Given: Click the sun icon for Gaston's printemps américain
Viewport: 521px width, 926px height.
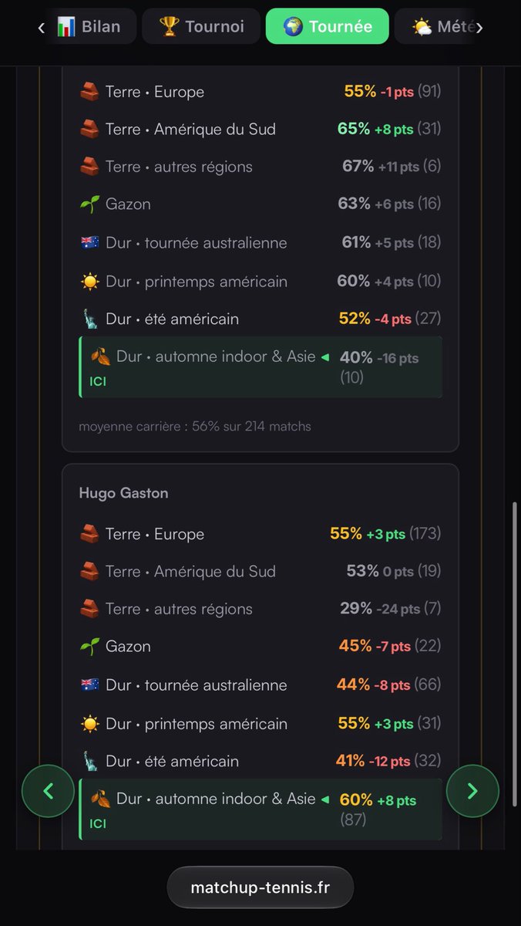Looking at the screenshot, I should click(89, 724).
